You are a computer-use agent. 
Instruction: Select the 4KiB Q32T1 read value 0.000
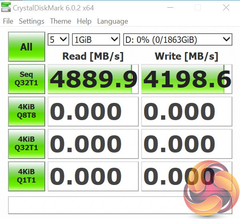click(x=93, y=144)
